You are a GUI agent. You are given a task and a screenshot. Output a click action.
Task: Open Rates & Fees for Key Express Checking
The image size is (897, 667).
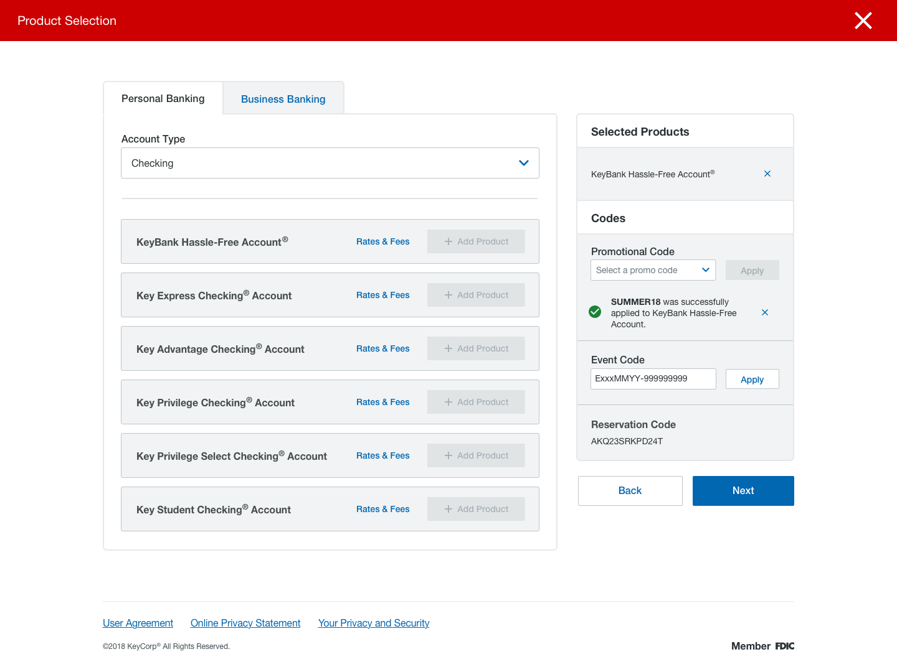(382, 295)
